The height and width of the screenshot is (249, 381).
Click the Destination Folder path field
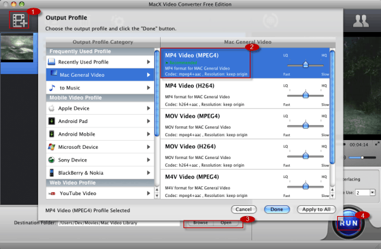tap(119, 223)
